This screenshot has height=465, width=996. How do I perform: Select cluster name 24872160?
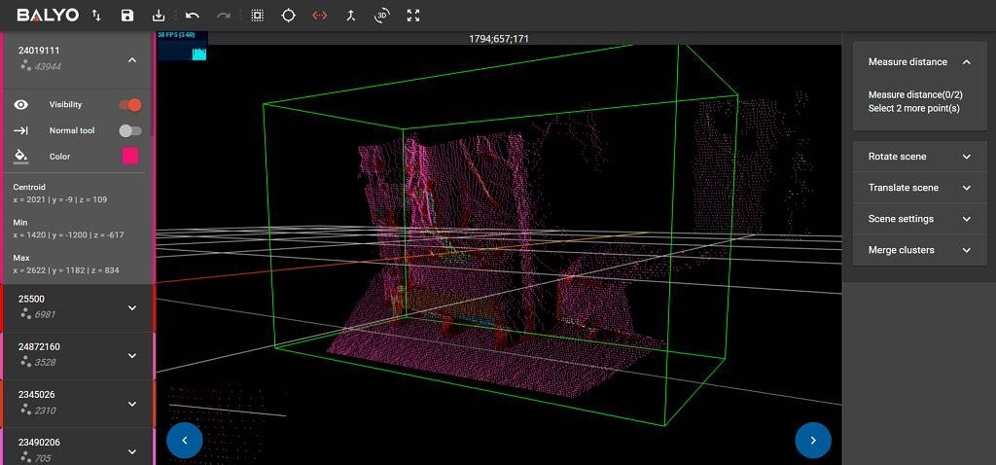39,347
